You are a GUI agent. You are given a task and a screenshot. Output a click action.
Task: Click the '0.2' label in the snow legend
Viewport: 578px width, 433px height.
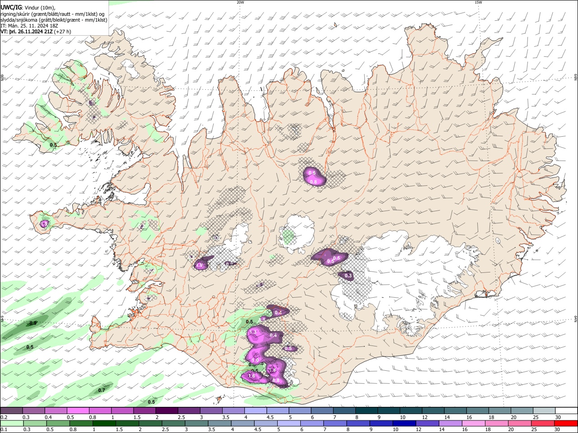[4, 417]
